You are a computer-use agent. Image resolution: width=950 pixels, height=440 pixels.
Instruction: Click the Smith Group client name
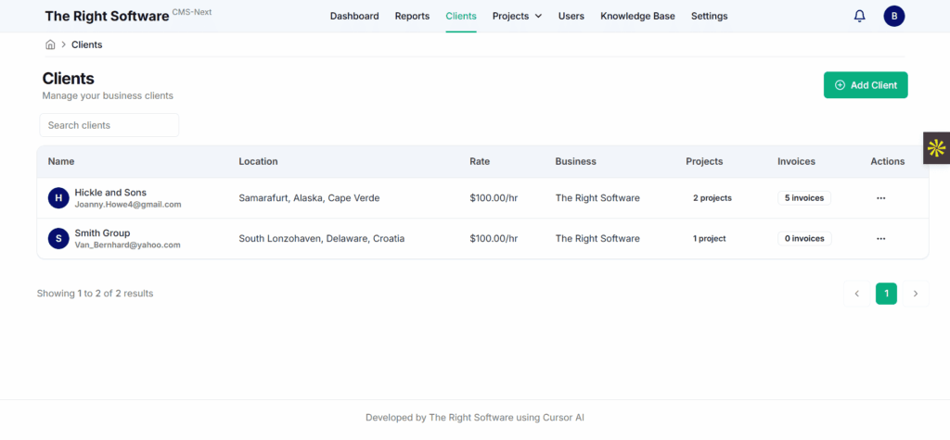102,233
